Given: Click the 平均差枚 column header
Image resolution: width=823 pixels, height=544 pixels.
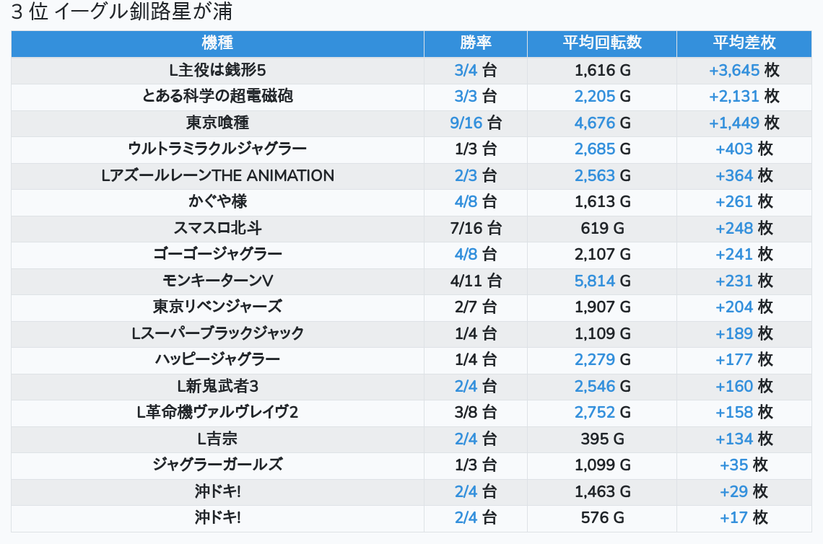Looking at the screenshot, I should coord(744,43).
